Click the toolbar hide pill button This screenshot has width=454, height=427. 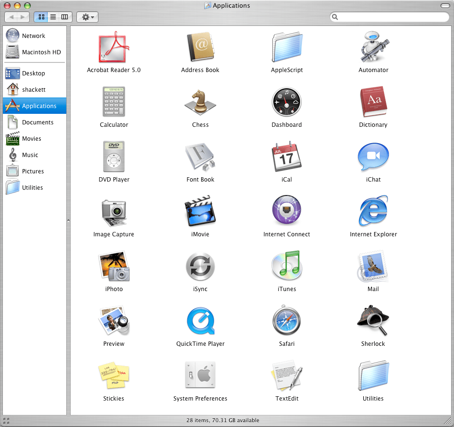(444, 6)
